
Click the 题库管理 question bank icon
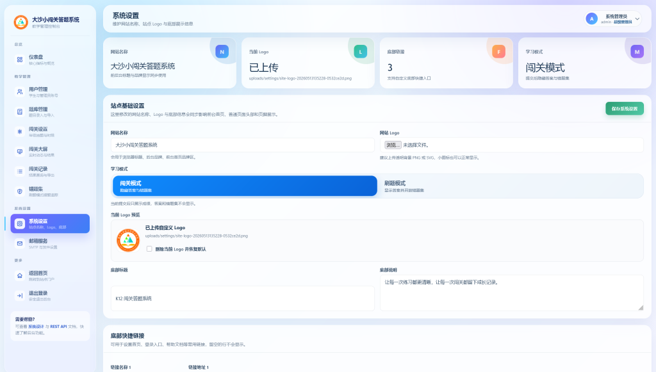point(20,111)
